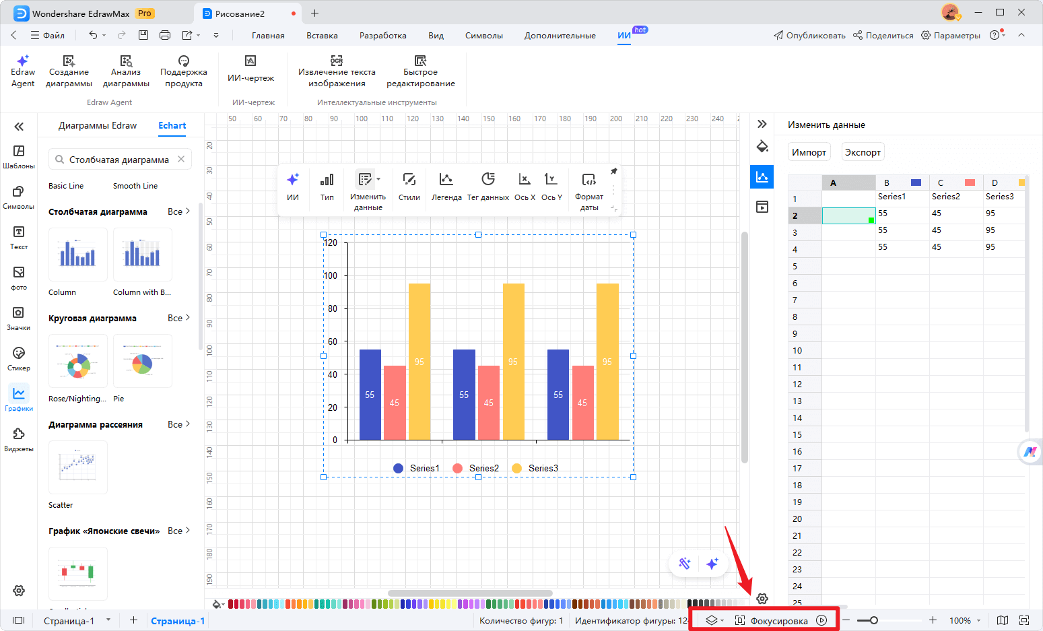
Task: Open the Data Tag chart option
Action: 487,186
